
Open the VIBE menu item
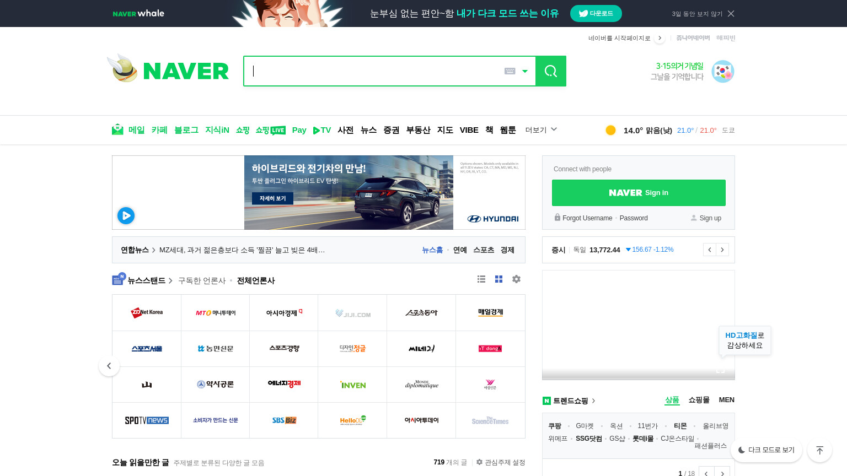click(469, 130)
